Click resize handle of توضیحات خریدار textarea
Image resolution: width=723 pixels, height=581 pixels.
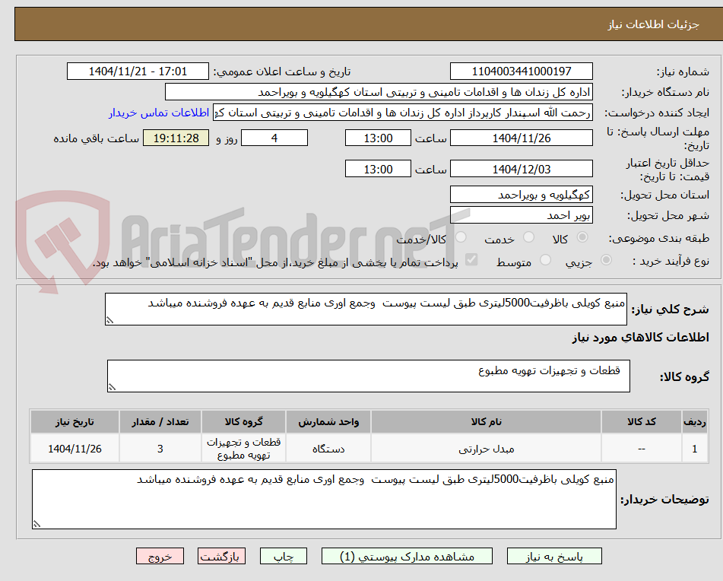pyautogui.click(x=36, y=524)
